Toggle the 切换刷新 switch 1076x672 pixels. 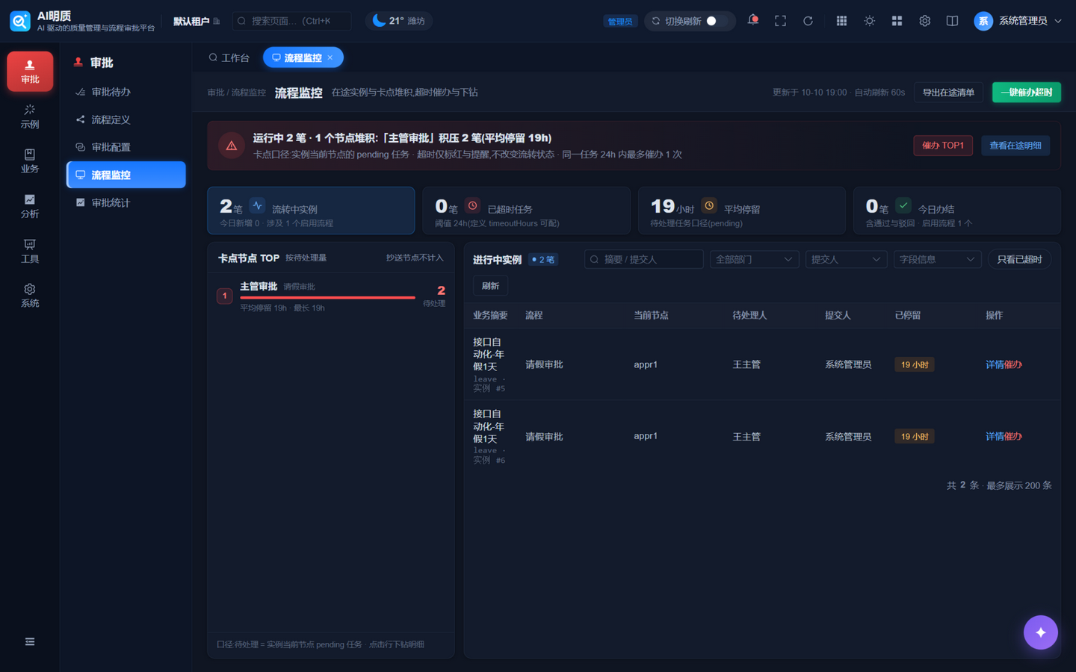coord(716,21)
